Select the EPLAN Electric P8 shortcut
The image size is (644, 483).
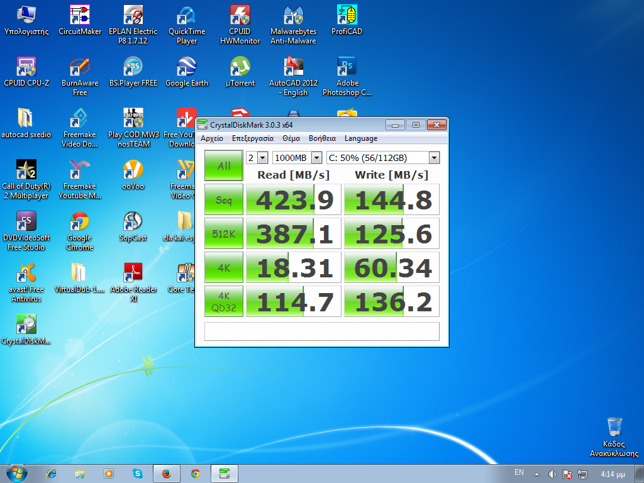point(133,25)
